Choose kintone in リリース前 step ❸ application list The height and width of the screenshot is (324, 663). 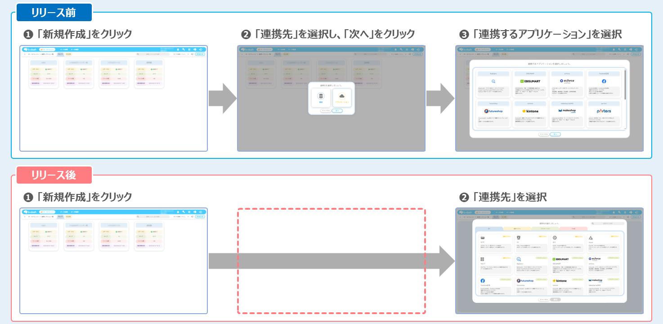pyautogui.click(x=530, y=113)
